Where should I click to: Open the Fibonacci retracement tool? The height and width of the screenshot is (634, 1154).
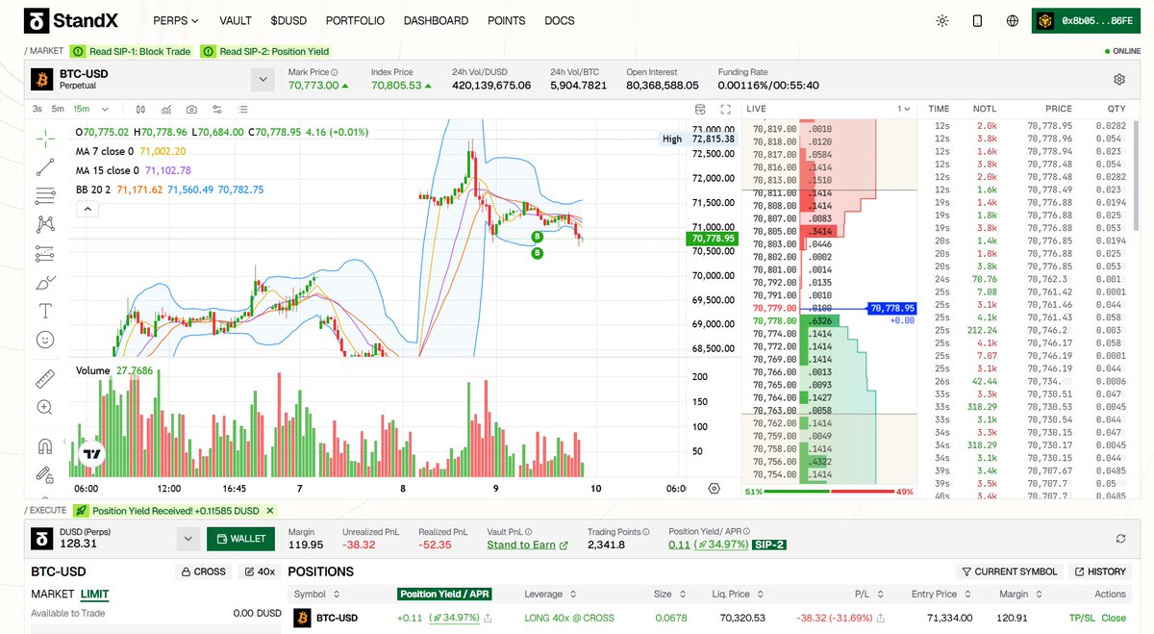point(45,195)
